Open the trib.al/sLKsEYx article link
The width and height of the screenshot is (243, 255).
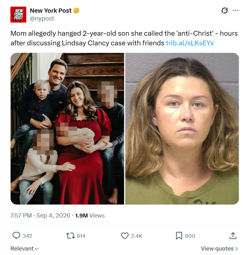point(190,43)
